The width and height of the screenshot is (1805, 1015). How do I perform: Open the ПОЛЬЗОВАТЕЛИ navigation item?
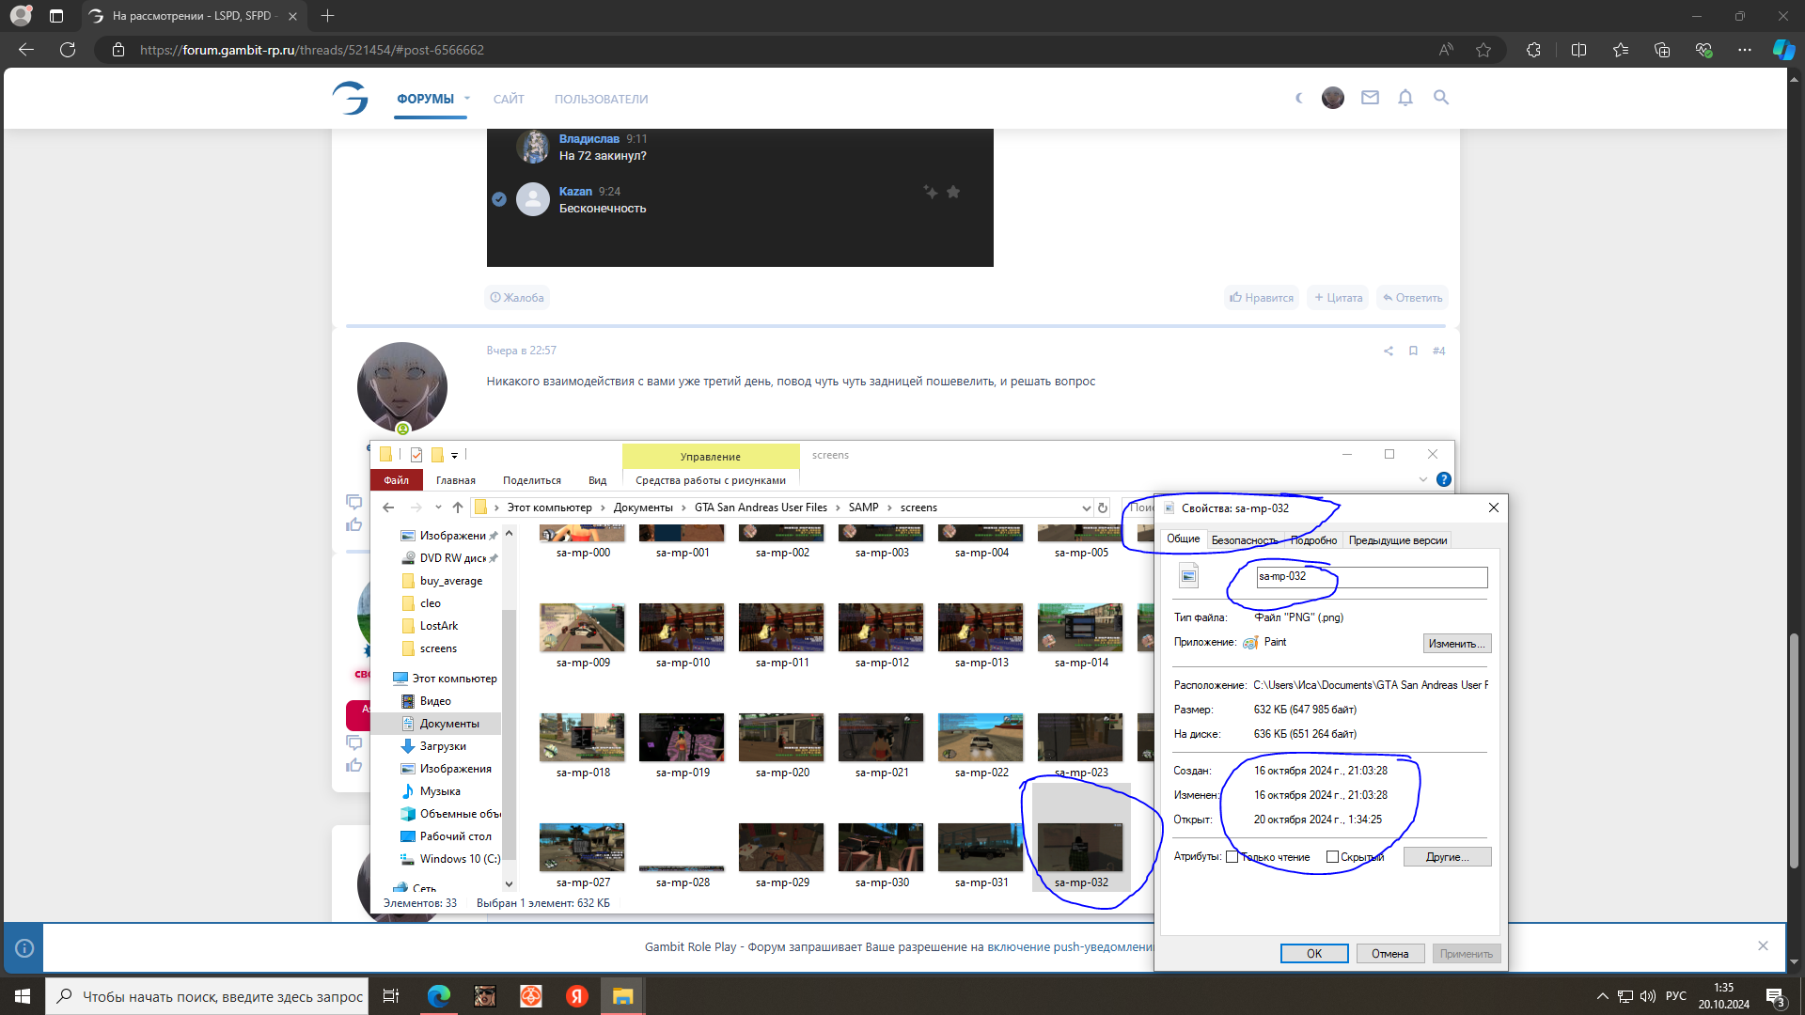(x=601, y=99)
